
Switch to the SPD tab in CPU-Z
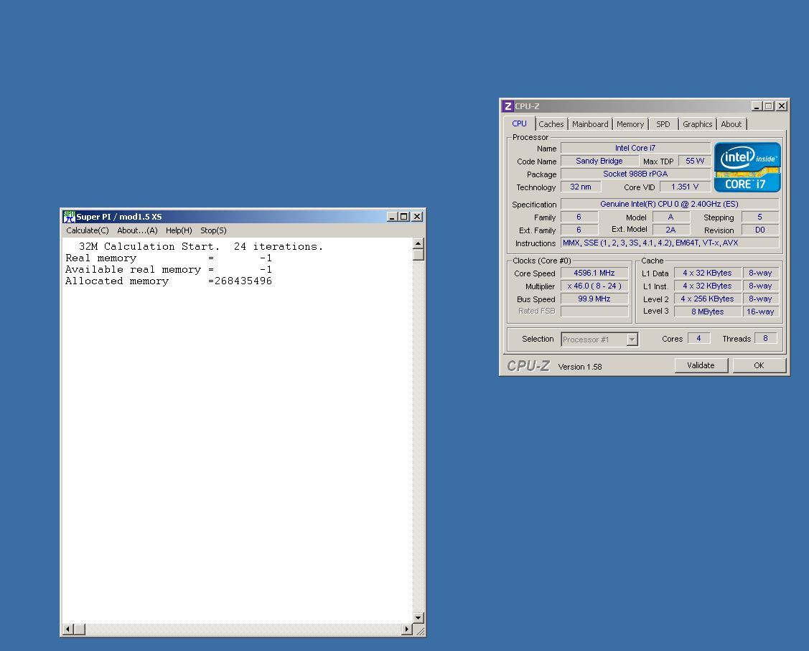[x=663, y=124]
